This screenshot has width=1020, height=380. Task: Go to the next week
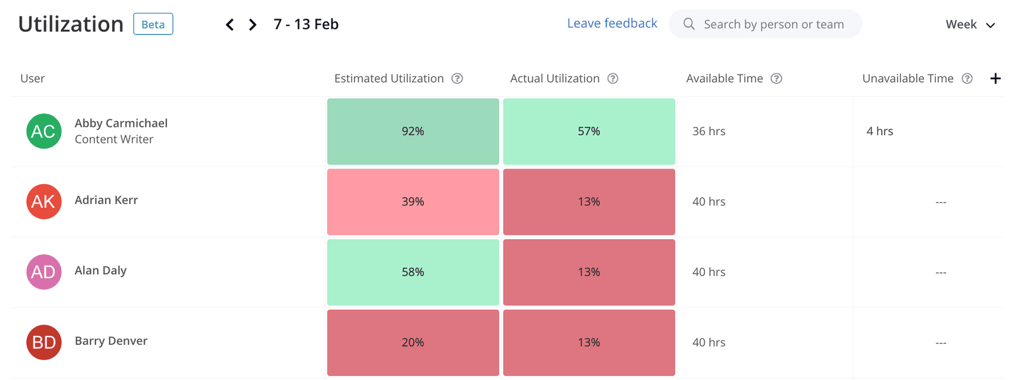[253, 25]
